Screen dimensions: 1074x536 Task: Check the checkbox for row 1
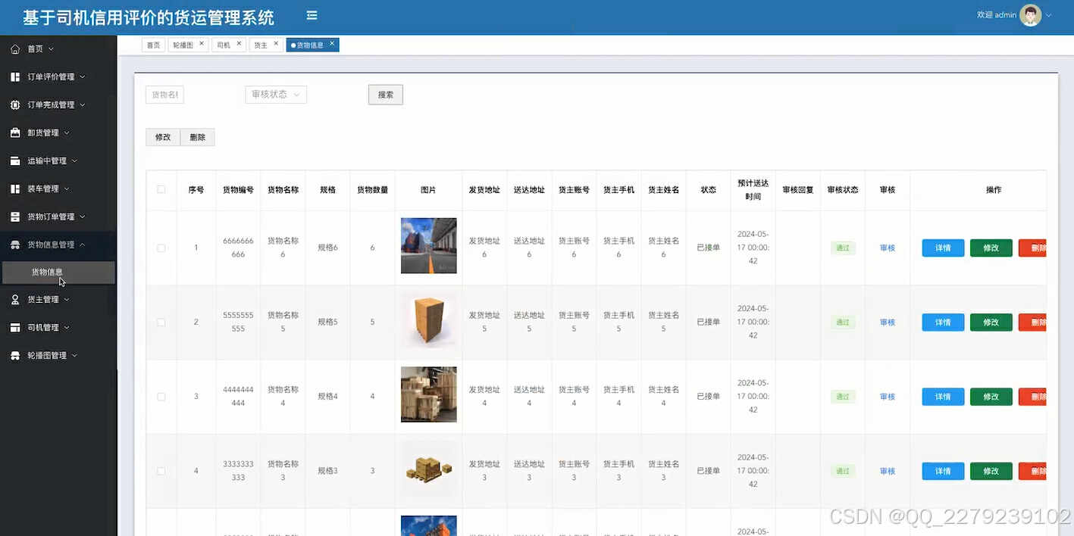161,248
